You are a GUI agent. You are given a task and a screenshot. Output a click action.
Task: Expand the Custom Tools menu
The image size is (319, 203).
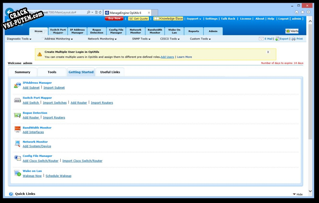pyautogui.click(x=200, y=39)
